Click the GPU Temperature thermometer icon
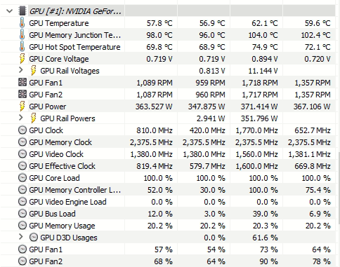340x267 pixels. click(x=22, y=23)
